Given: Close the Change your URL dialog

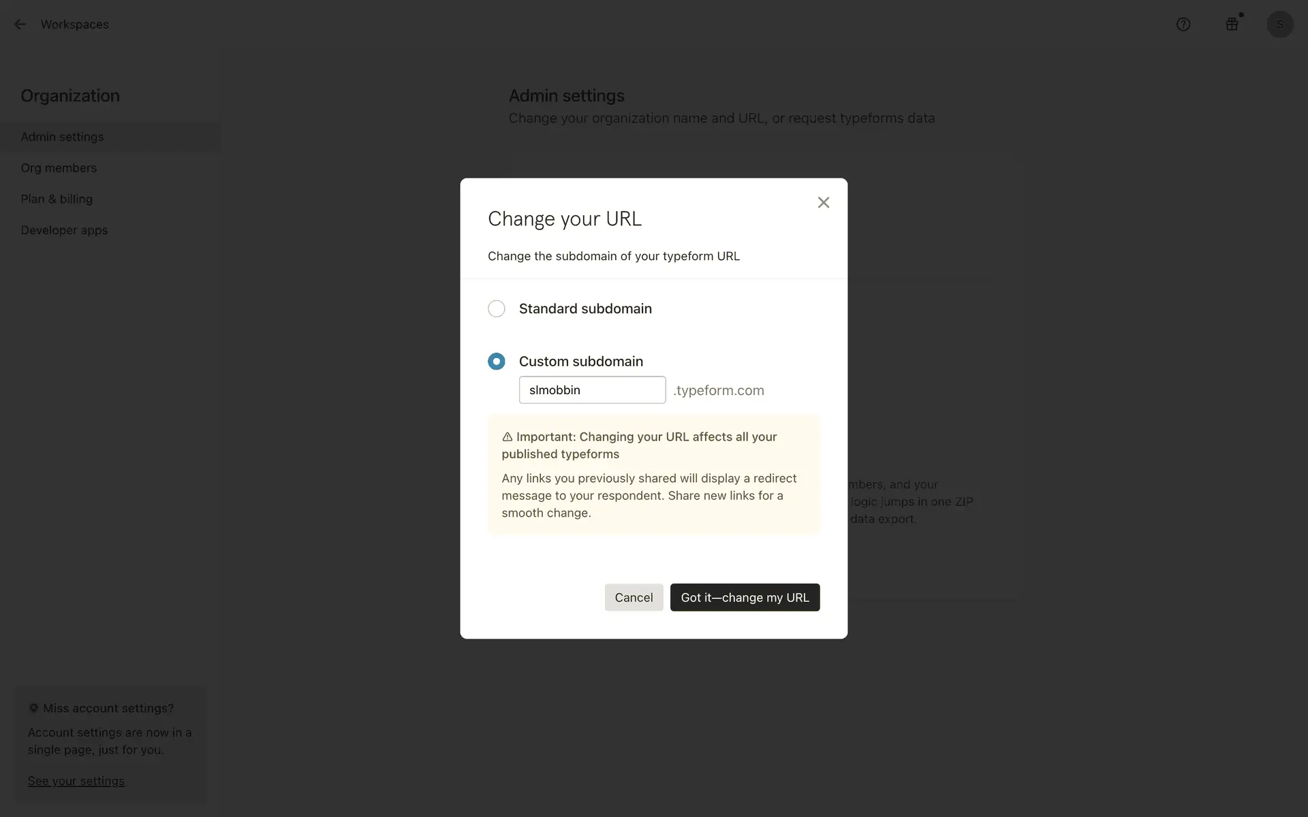Looking at the screenshot, I should point(824,202).
